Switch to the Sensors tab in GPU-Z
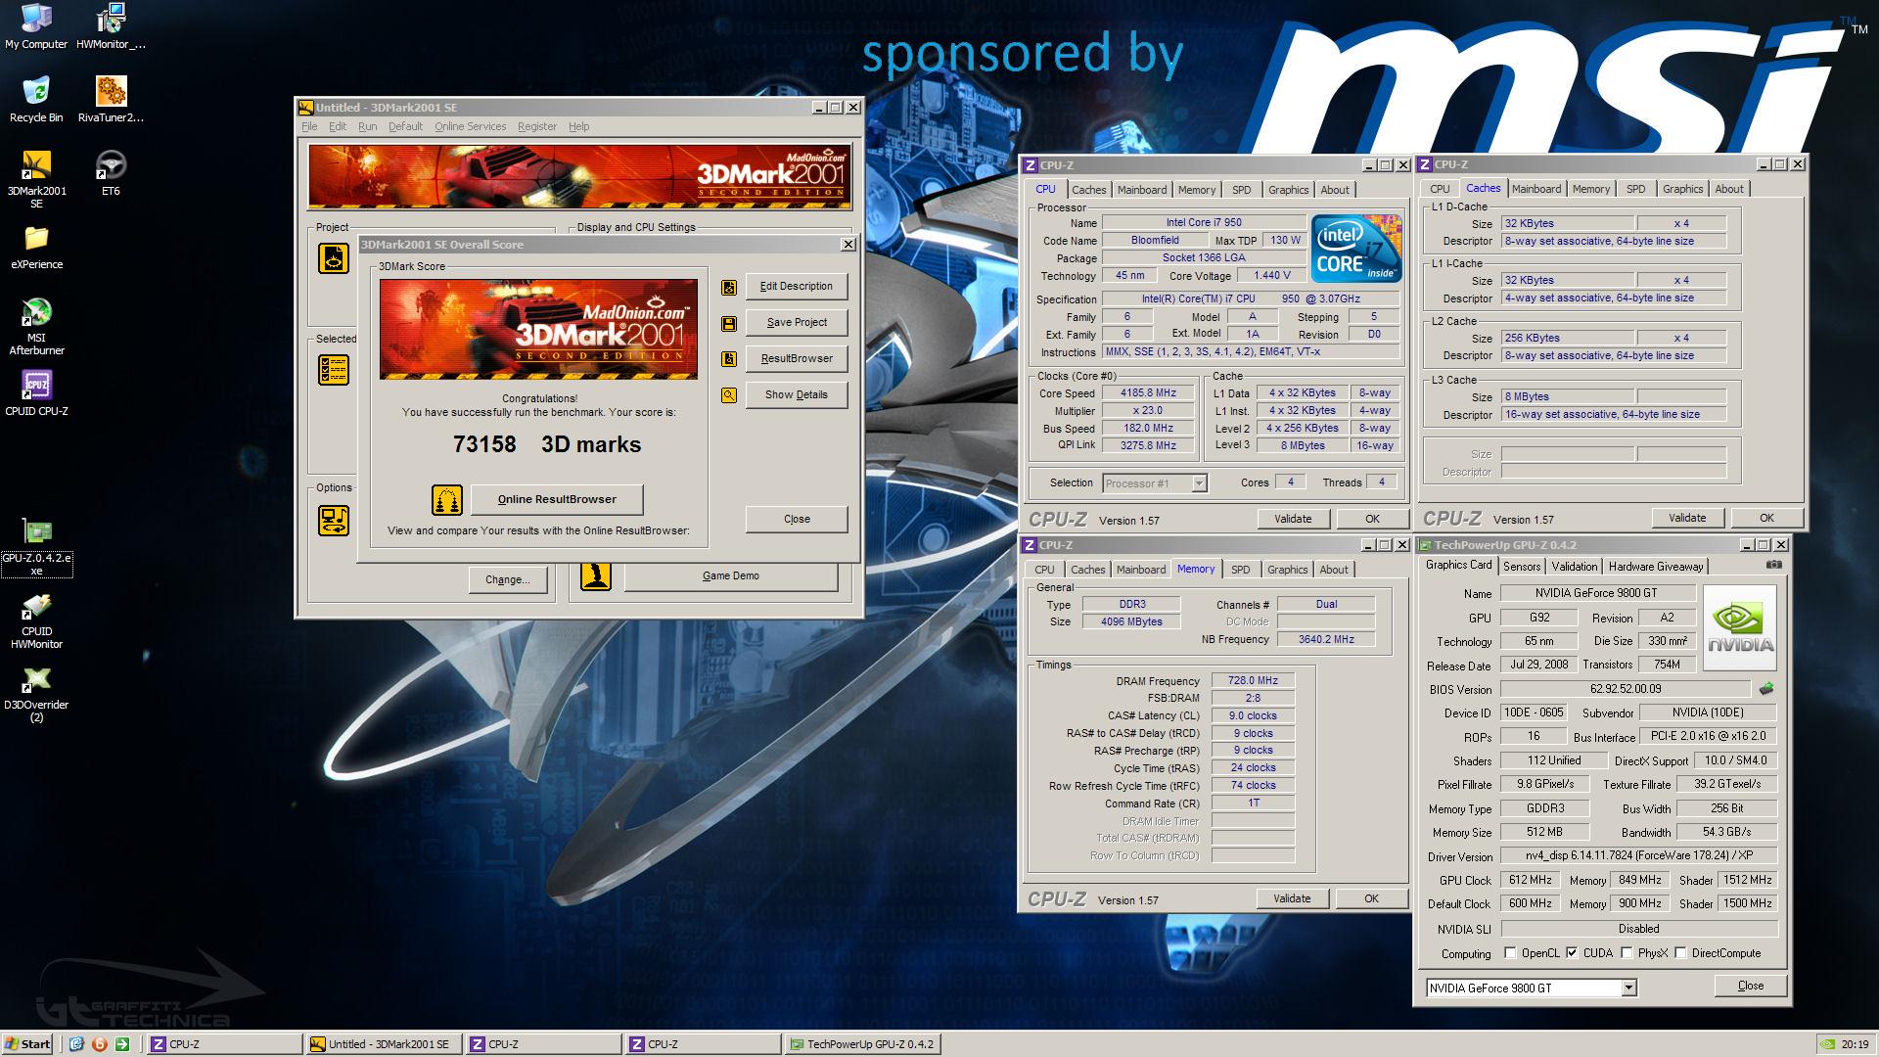1879x1057 pixels. tap(1522, 567)
